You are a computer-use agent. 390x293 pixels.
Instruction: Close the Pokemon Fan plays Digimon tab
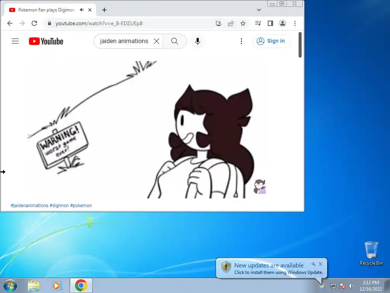click(x=90, y=10)
